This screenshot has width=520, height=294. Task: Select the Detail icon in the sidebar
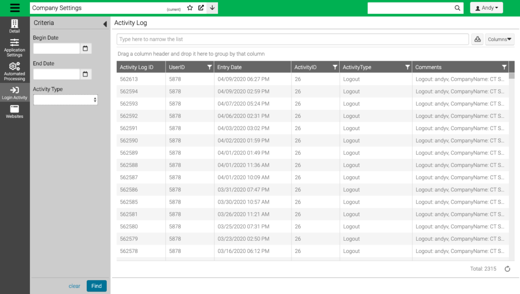(14, 24)
